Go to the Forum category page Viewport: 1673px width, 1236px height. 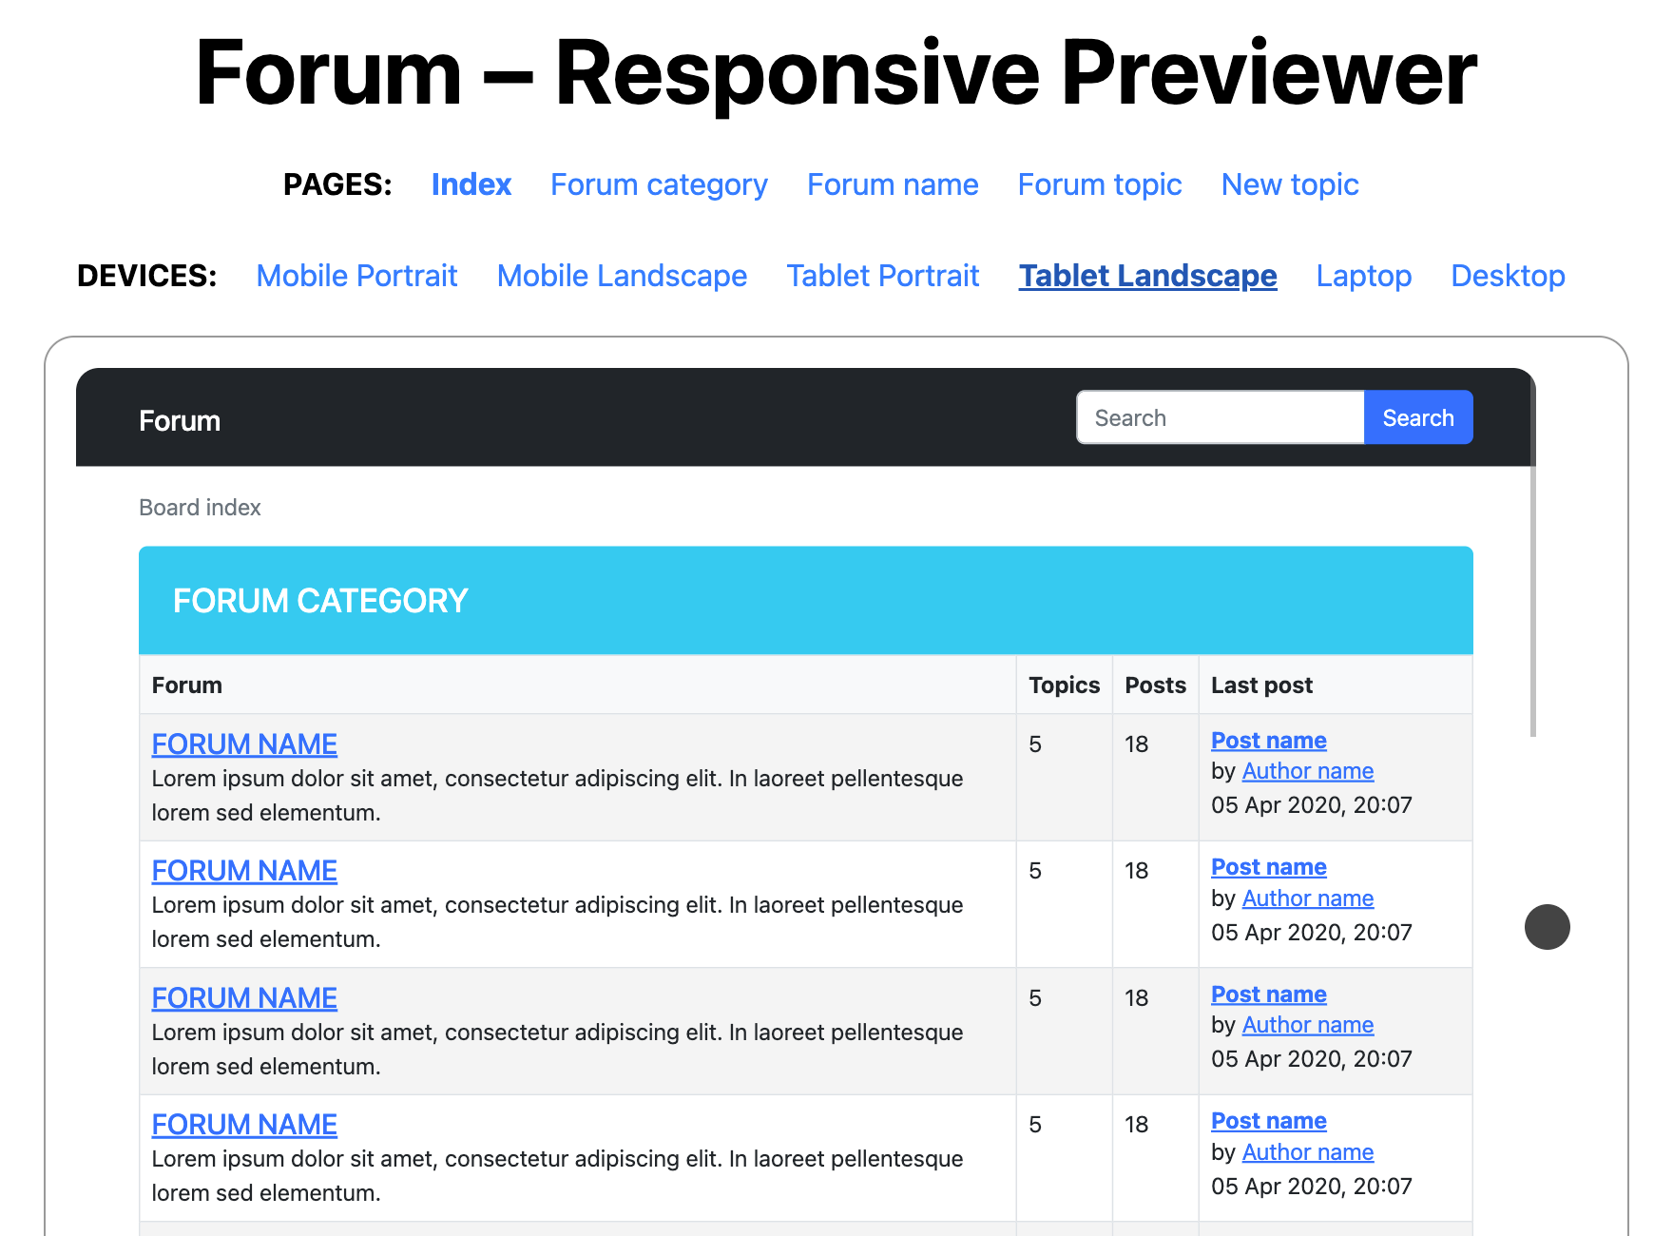click(x=659, y=184)
